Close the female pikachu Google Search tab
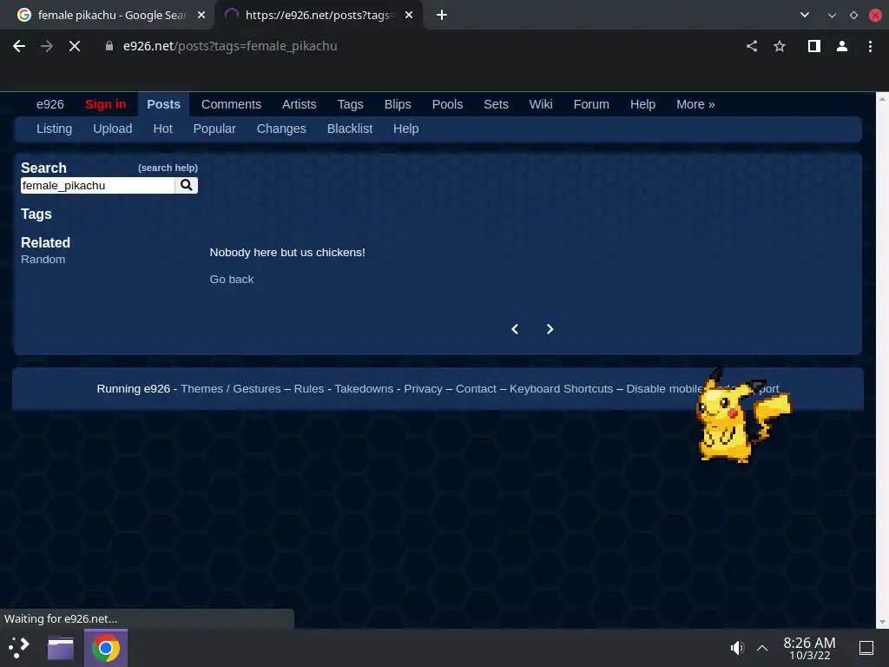The height and width of the screenshot is (667, 889). (201, 15)
